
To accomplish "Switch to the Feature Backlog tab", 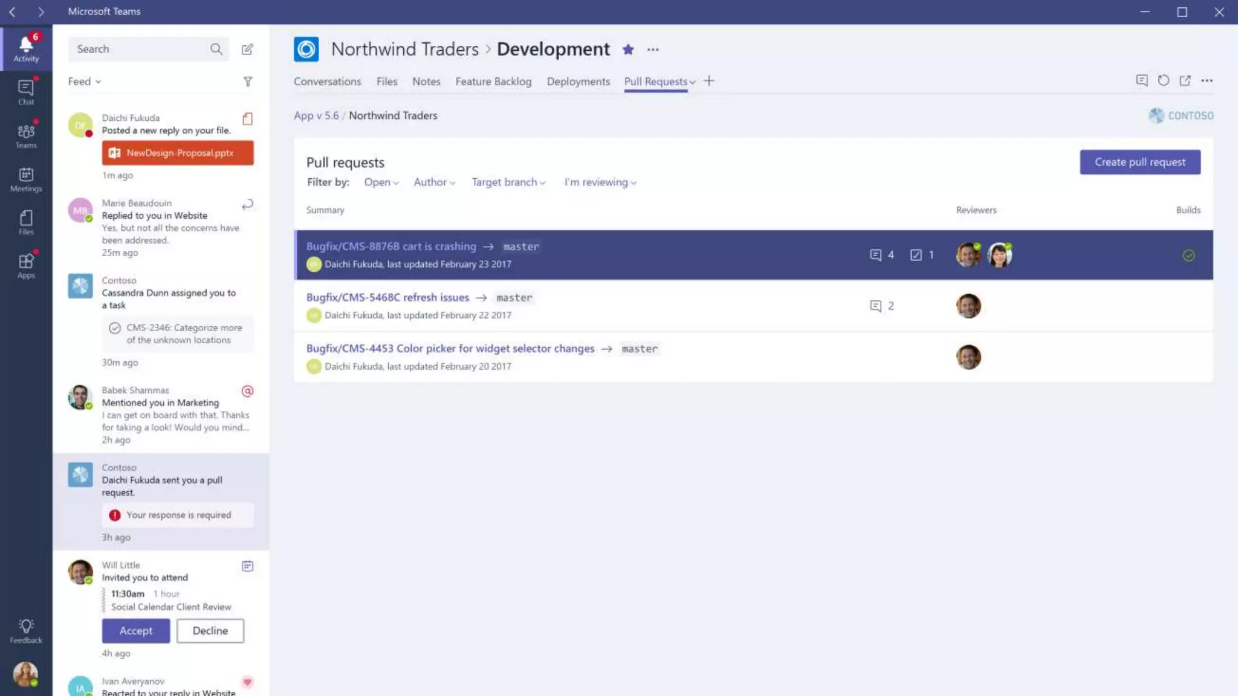I will tap(493, 82).
